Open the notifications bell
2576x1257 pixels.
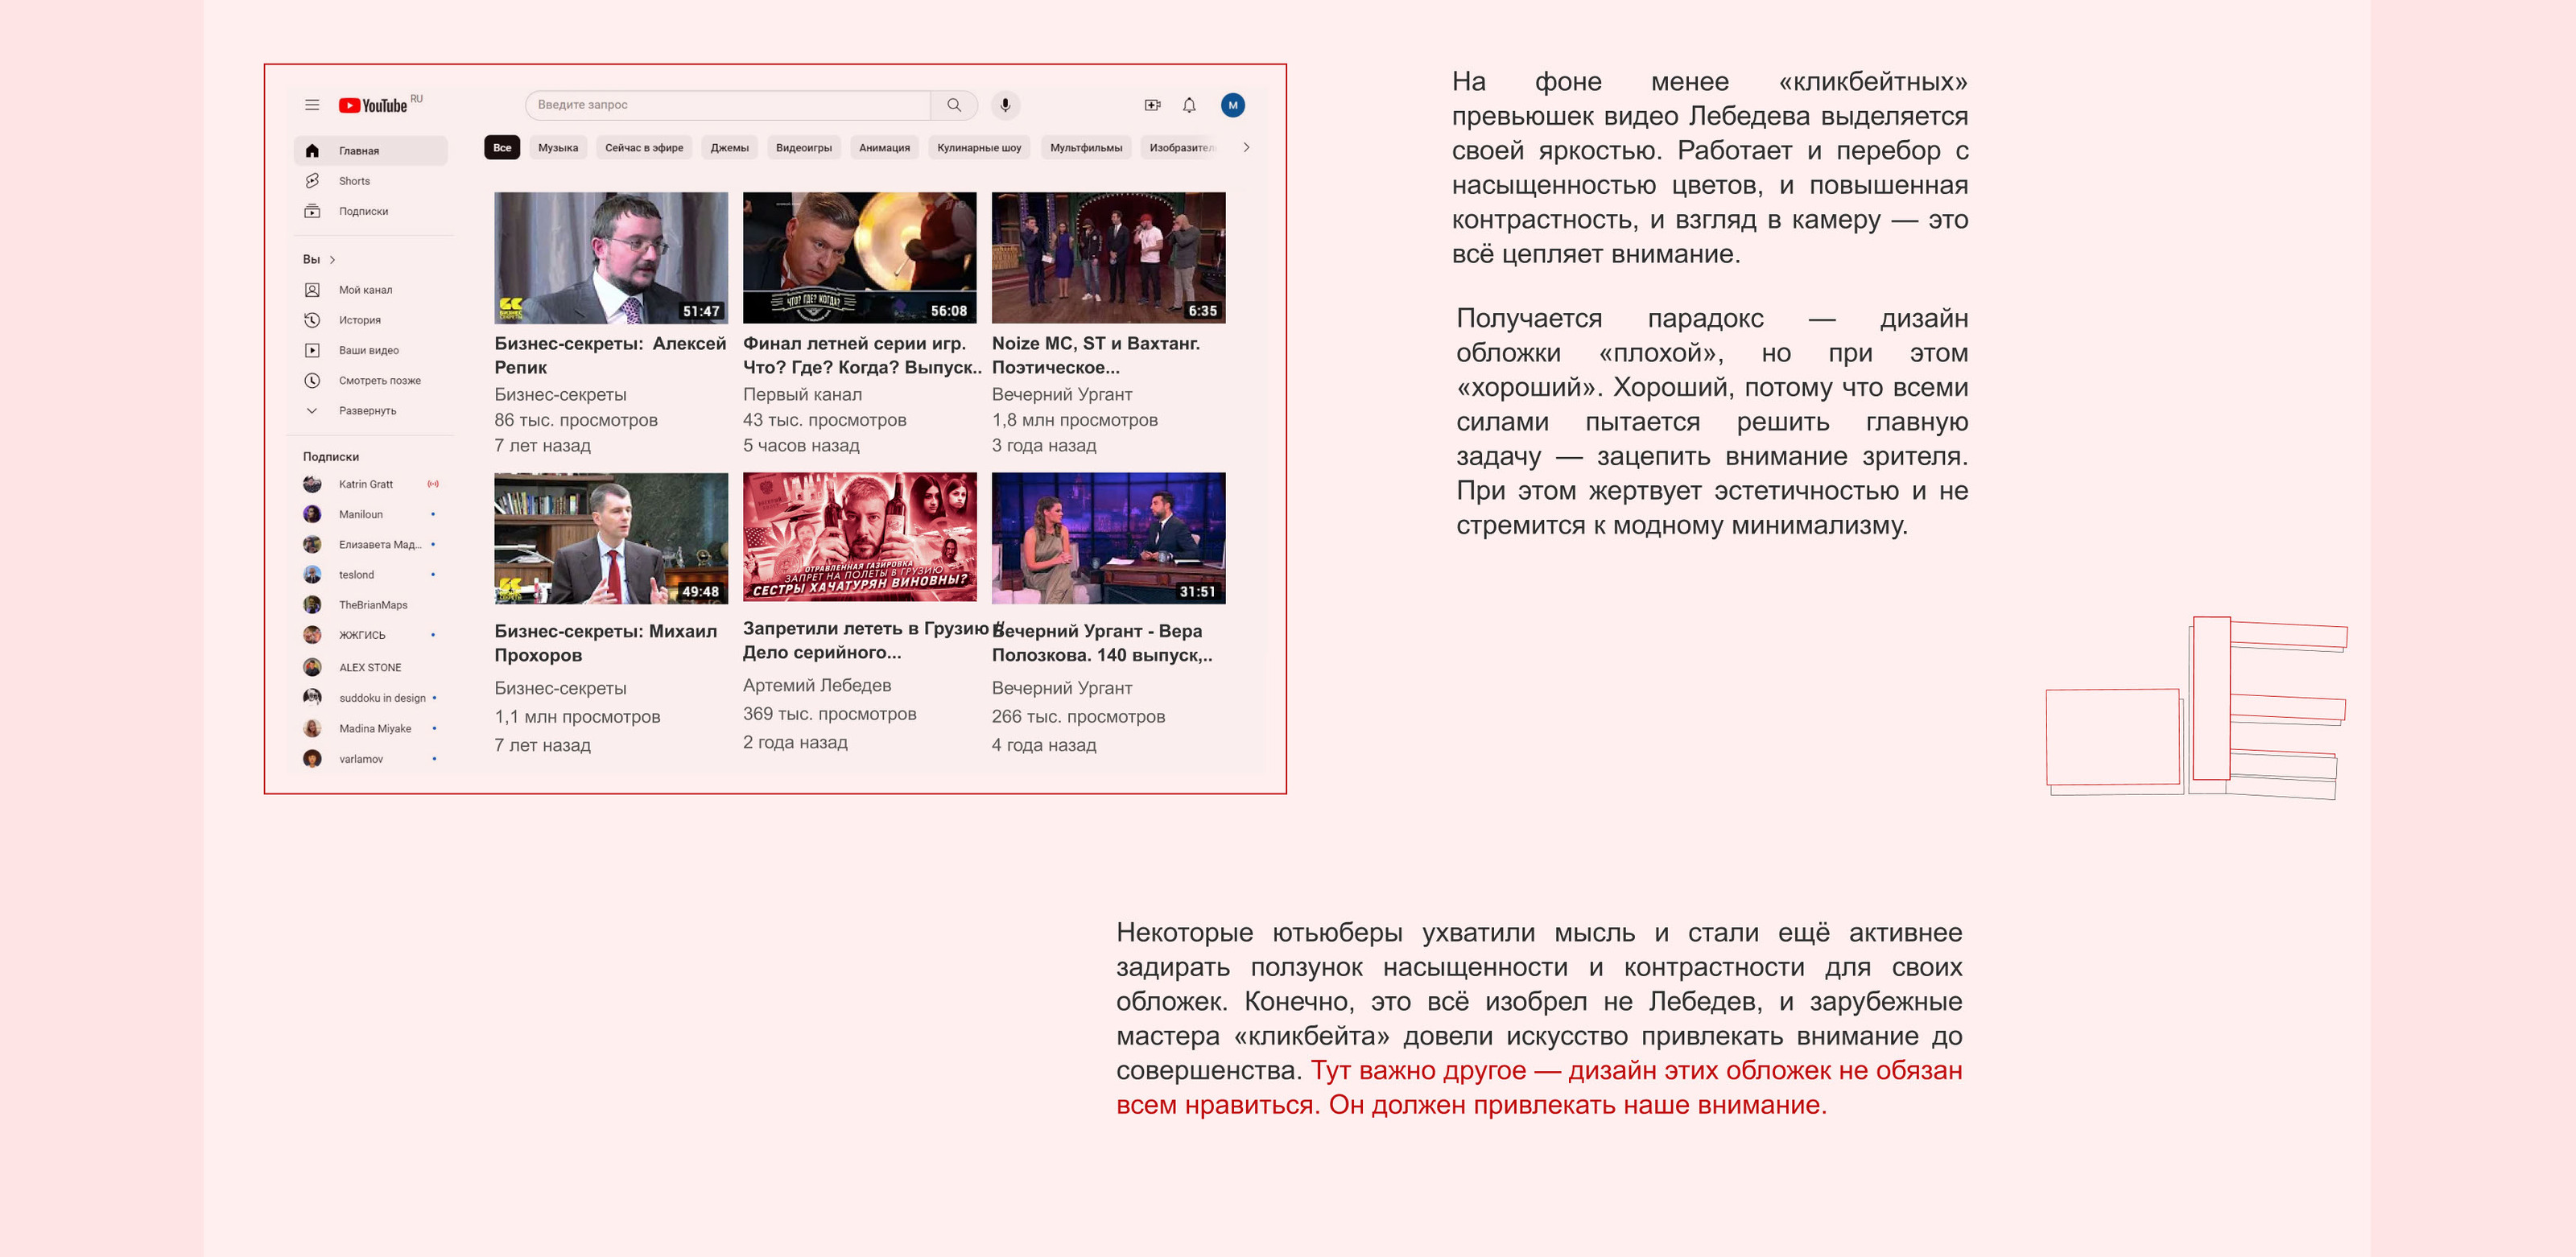(x=1189, y=105)
